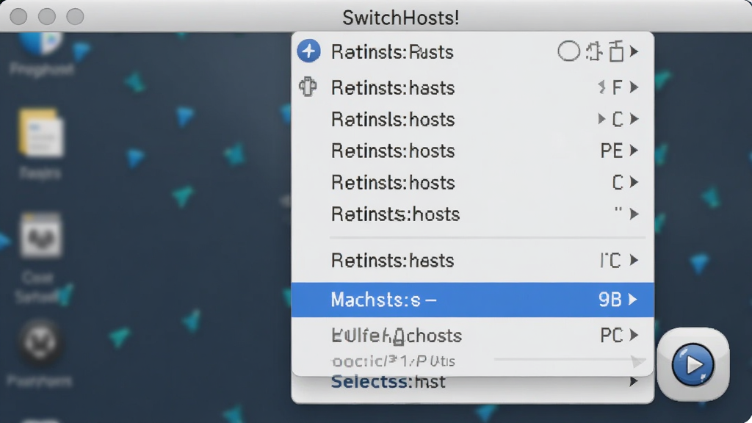
Task: Expand the arrow on the Selectss:hst row
Action: (x=634, y=382)
